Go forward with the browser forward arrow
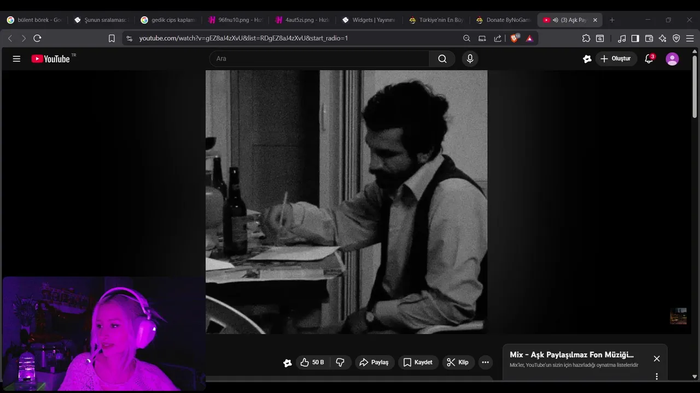The height and width of the screenshot is (393, 700). tap(23, 38)
